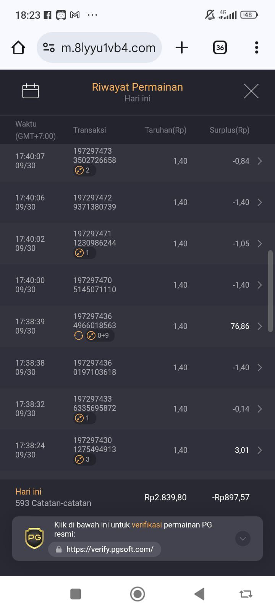Tap the browser home icon
The width and height of the screenshot is (275, 612).
click(x=18, y=48)
